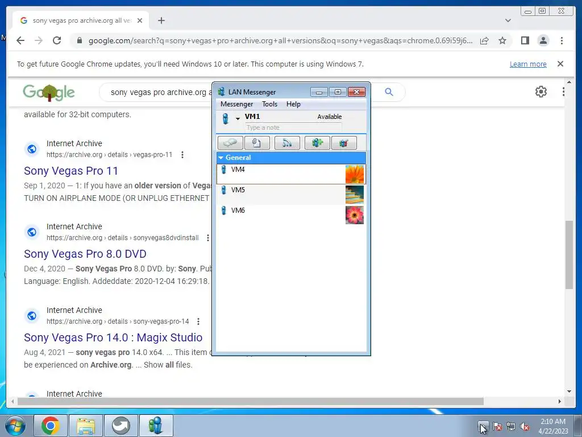Toggle Chrome side panel
Image resolution: width=582 pixels, height=437 pixels.
pos(525,40)
